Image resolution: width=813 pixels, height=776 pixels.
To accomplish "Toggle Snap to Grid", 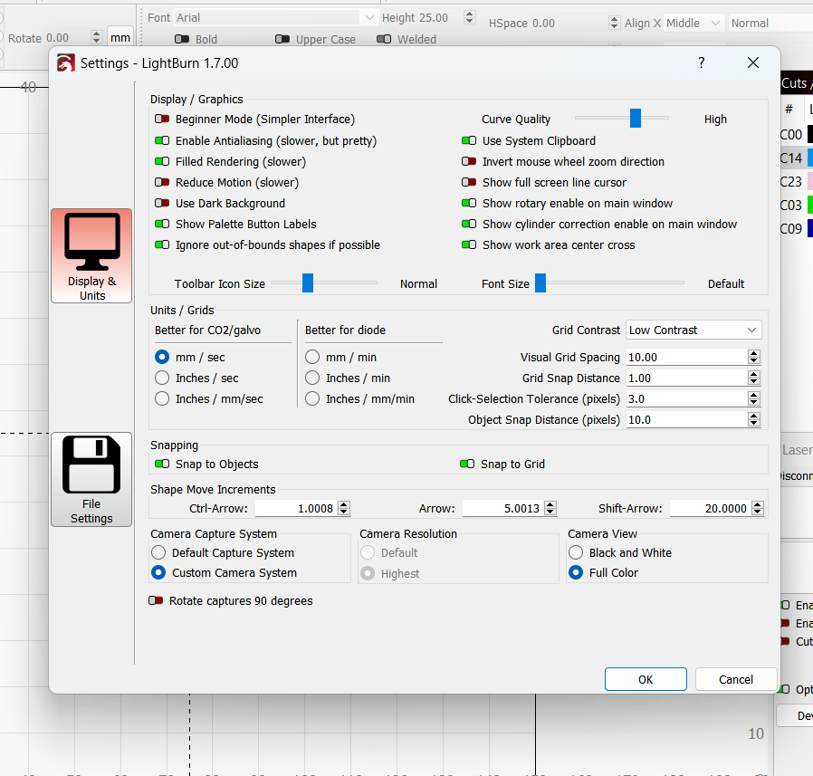I will [x=467, y=464].
